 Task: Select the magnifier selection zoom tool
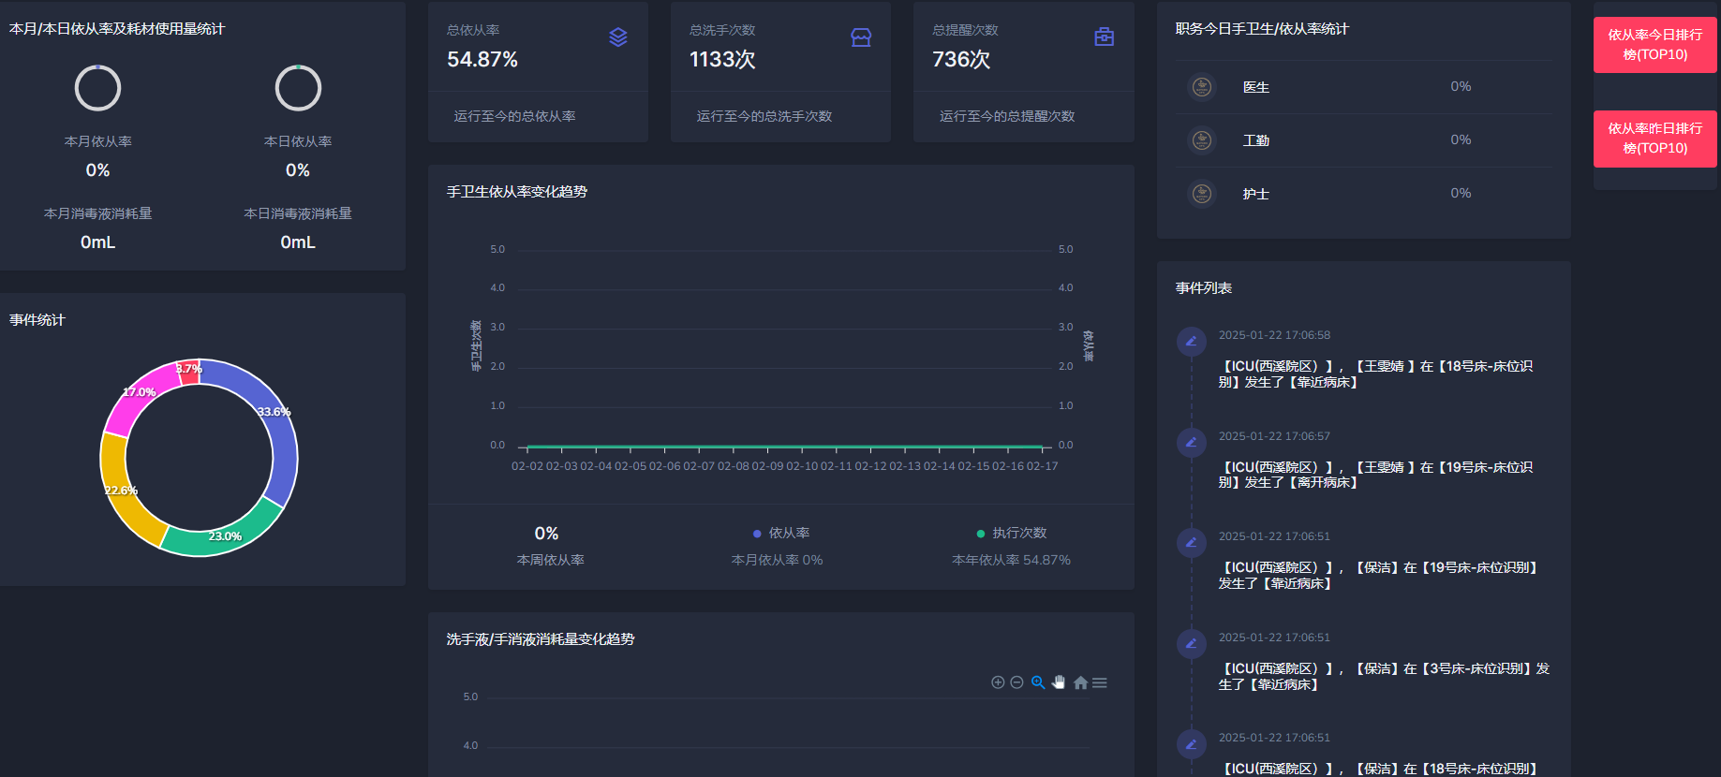click(1038, 682)
